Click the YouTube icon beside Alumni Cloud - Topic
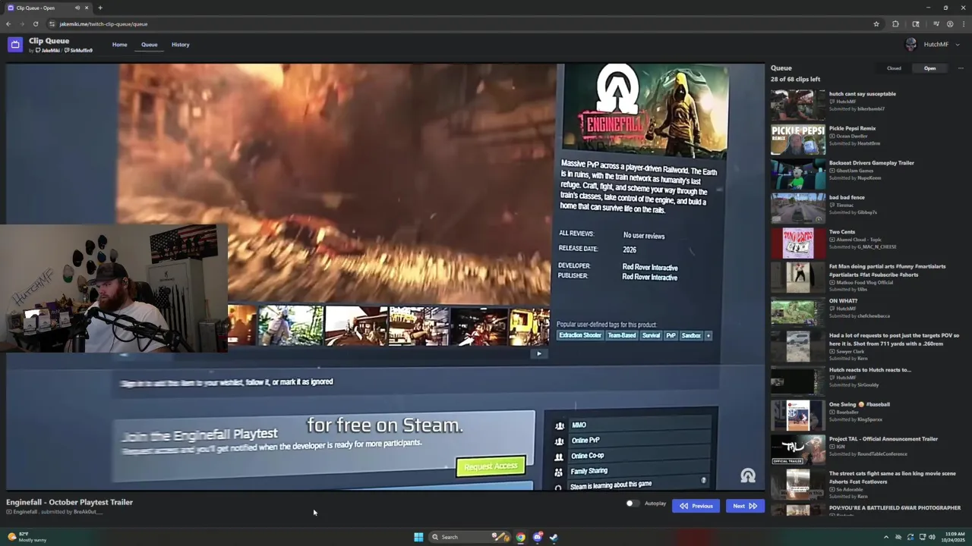The image size is (972, 546). (832, 240)
